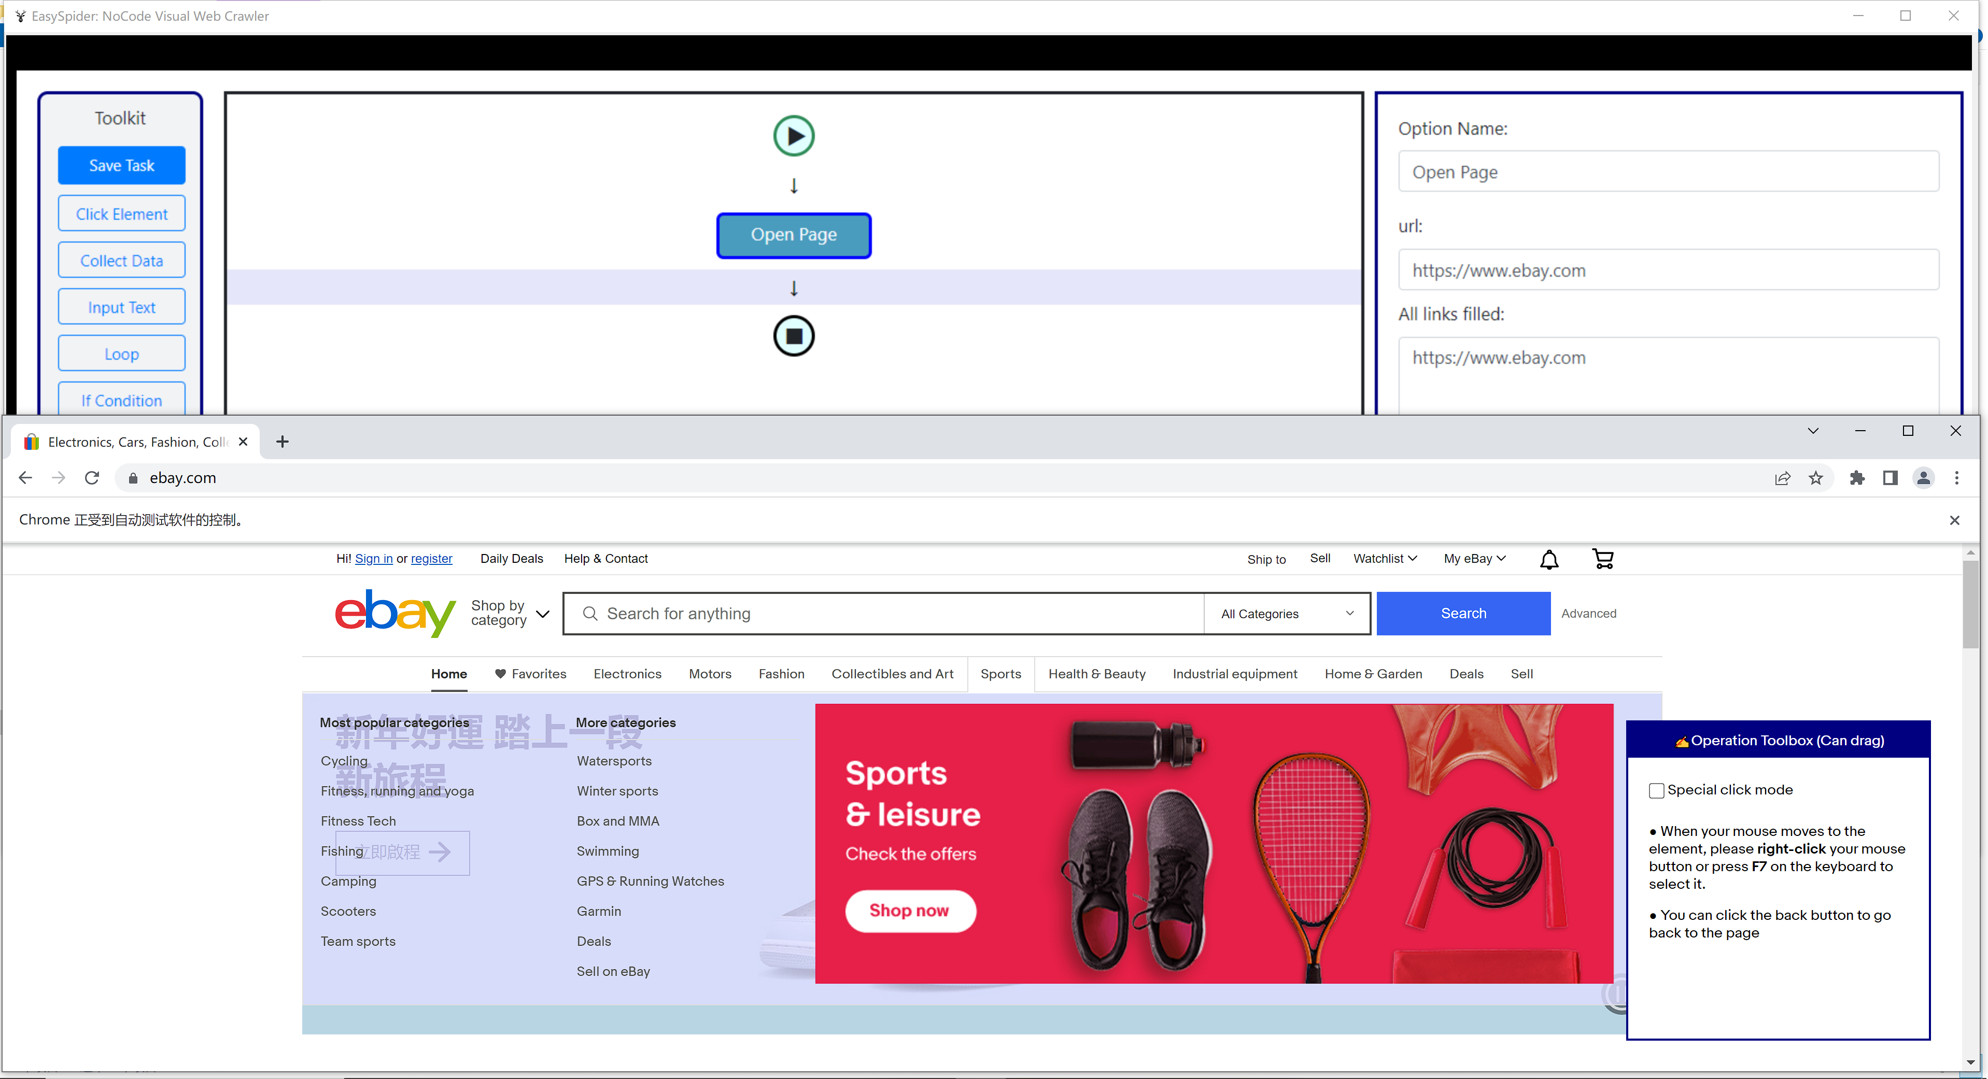Click the green start play node icon
Image resolution: width=1988 pixels, height=1079 pixels.
click(x=793, y=136)
